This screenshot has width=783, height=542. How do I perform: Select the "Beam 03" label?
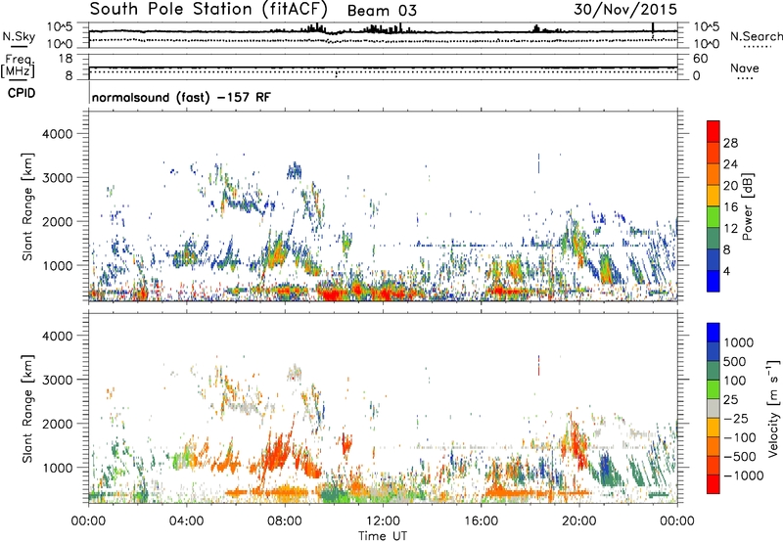click(x=382, y=11)
